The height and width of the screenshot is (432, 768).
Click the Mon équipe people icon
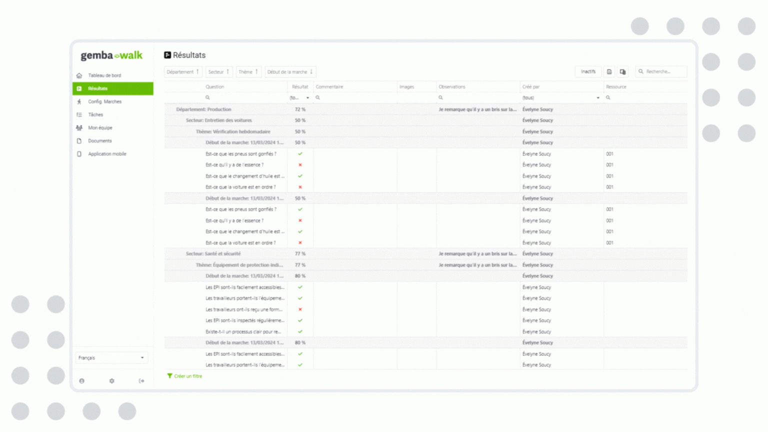(79, 128)
